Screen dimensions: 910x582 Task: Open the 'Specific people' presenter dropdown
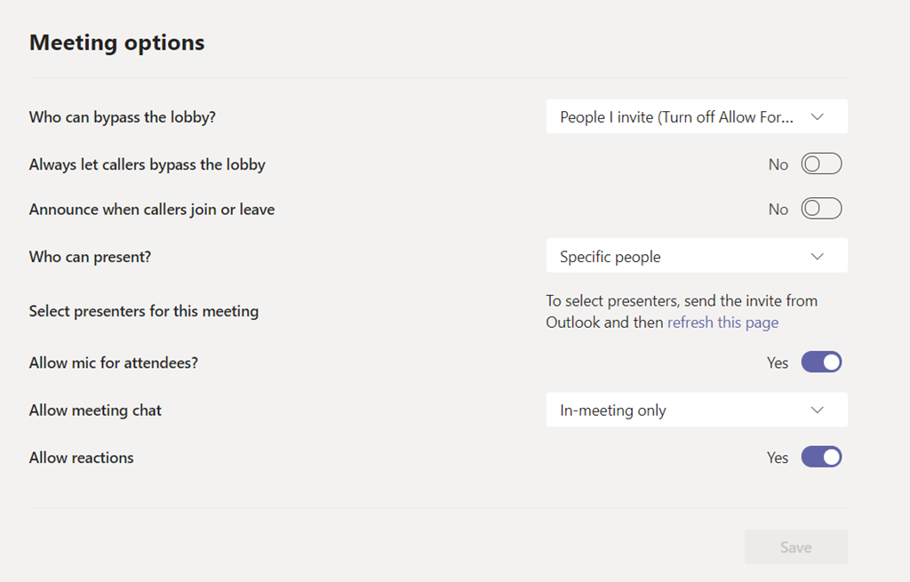[x=682, y=257]
